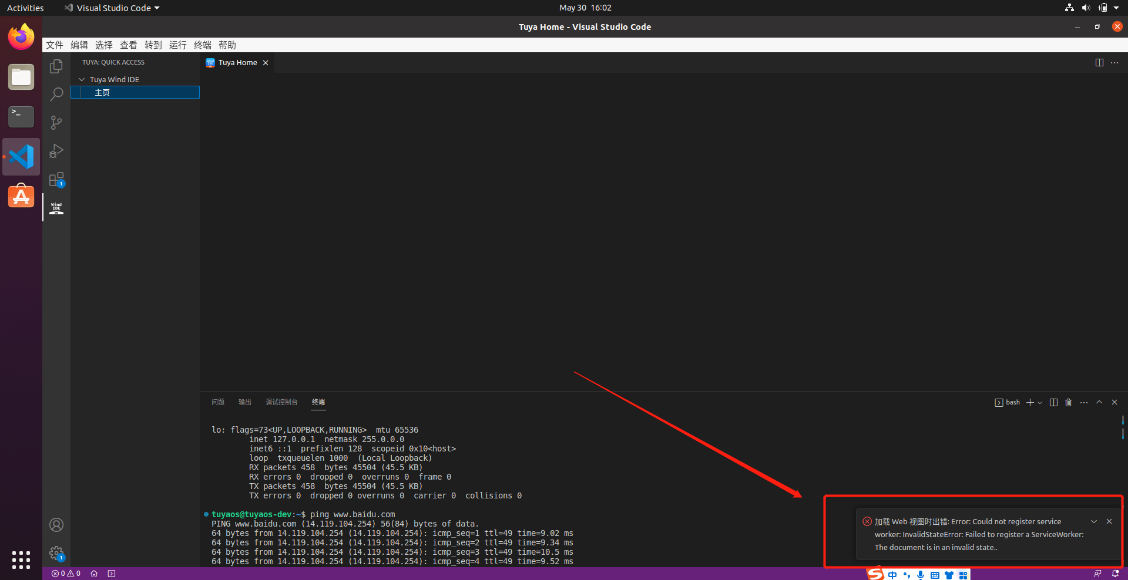Select the 主页 tree item

pyautogui.click(x=135, y=92)
